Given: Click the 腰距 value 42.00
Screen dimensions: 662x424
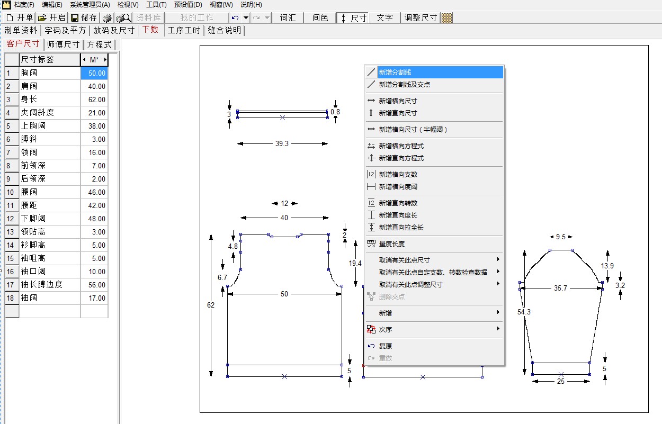Looking at the screenshot, I should coord(94,205).
